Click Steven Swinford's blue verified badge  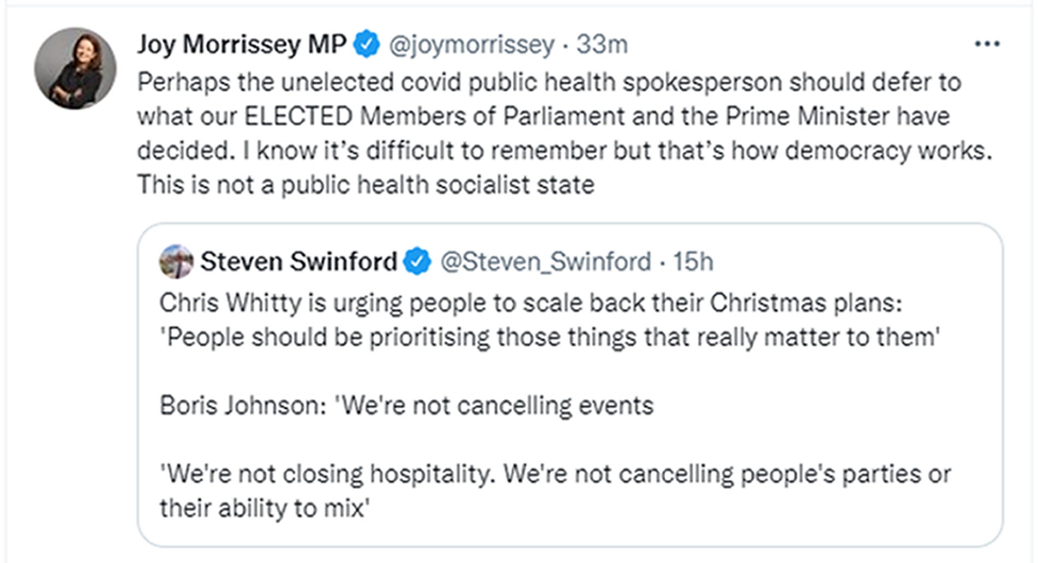pos(417,261)
